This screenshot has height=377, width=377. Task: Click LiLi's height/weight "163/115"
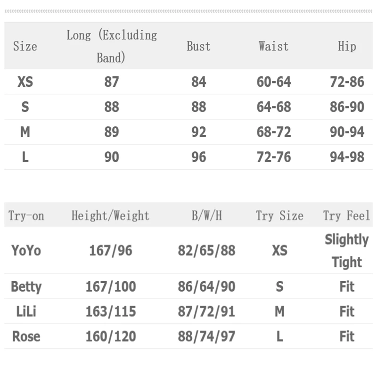click(110, 311)
